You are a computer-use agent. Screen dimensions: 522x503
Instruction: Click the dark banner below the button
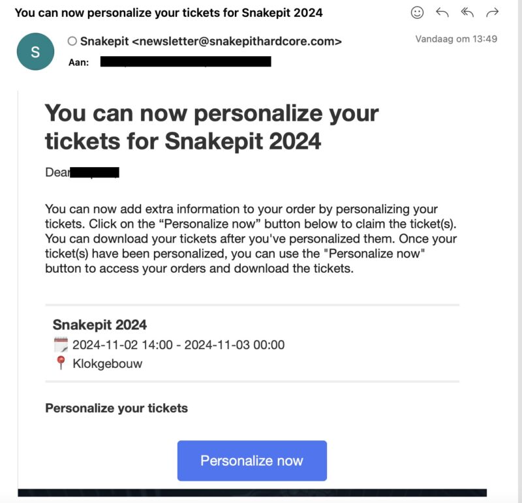tap(253, 493)
